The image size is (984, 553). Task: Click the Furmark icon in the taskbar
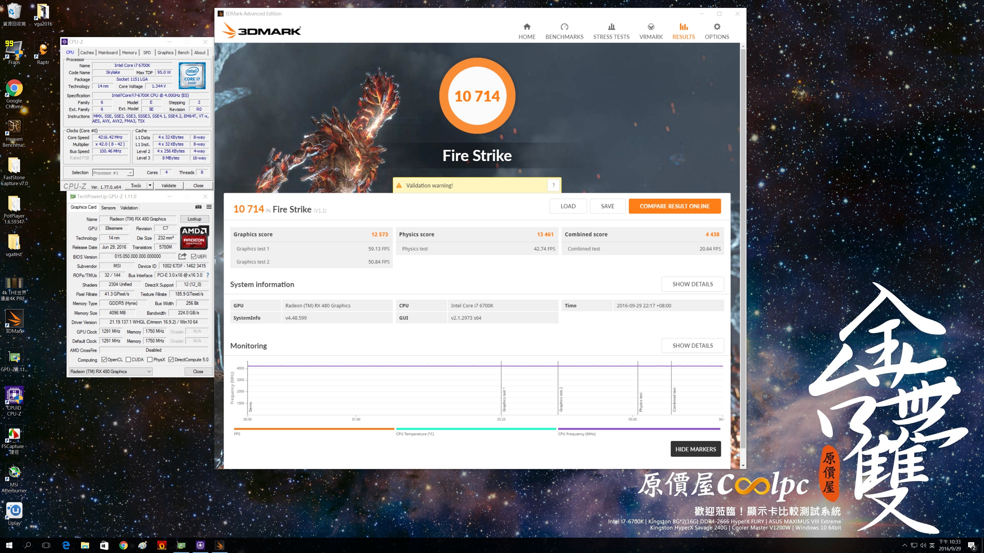[x=162, y=545]
